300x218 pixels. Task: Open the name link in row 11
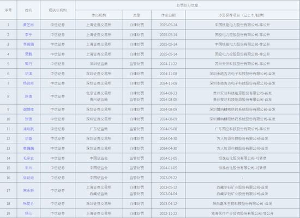[28, 129]
